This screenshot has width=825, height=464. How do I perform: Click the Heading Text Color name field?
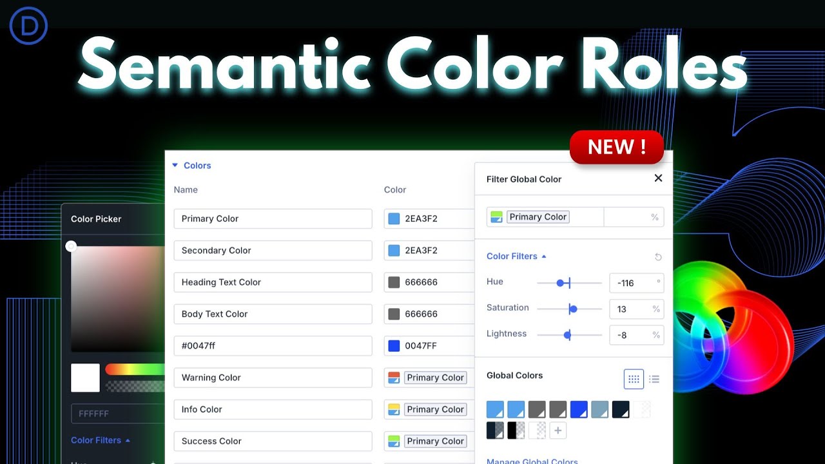[273, 282]
